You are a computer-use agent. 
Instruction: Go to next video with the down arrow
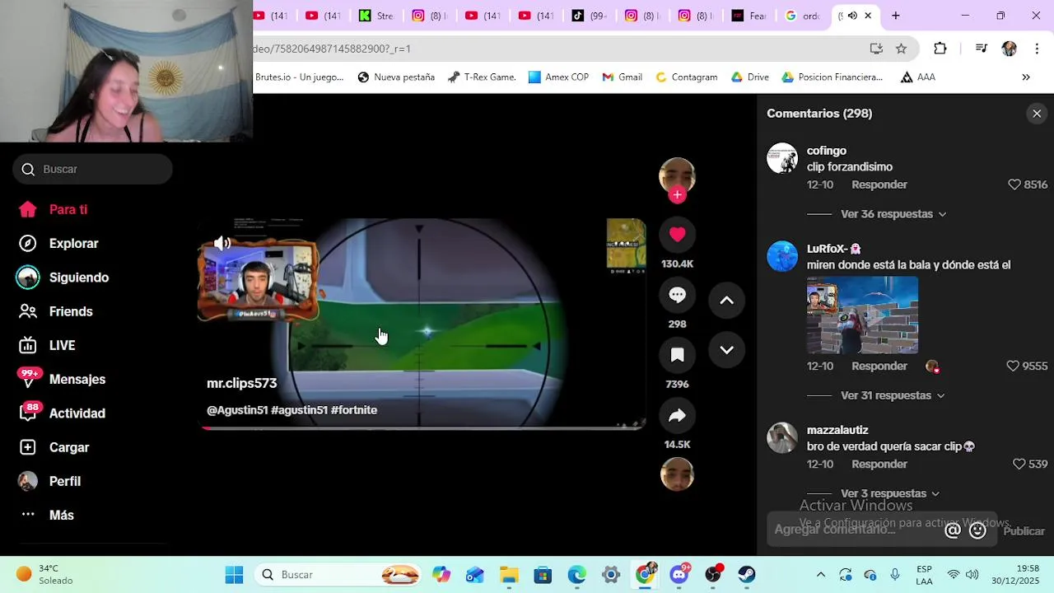point(726,350)
